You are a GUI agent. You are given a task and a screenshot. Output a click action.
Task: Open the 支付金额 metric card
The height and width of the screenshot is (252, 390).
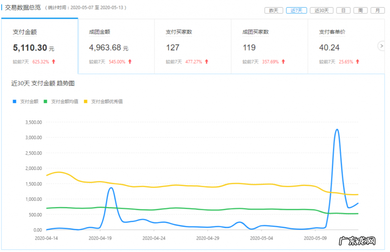click(39, 46)
